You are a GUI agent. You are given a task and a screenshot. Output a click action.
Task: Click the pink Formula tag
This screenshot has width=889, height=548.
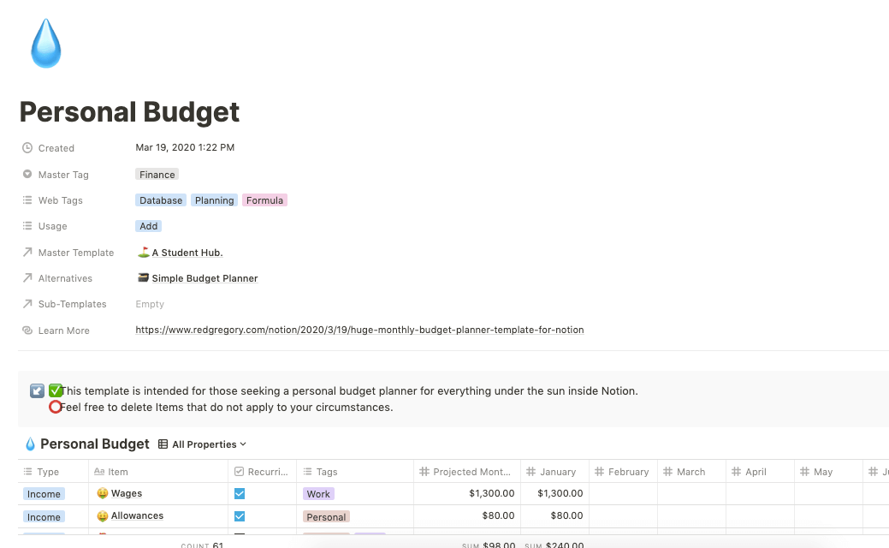(x=264, y=200)
